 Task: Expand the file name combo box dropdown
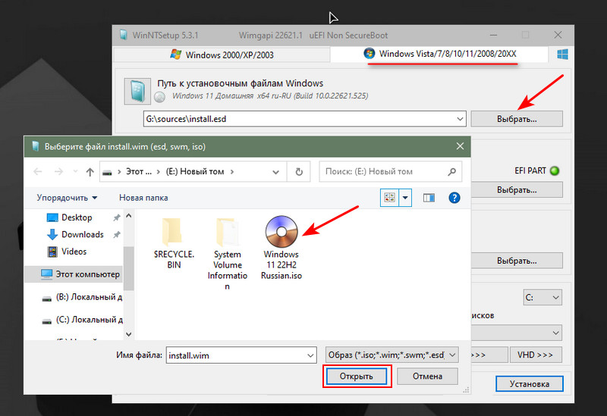click(x=310, y=355)
